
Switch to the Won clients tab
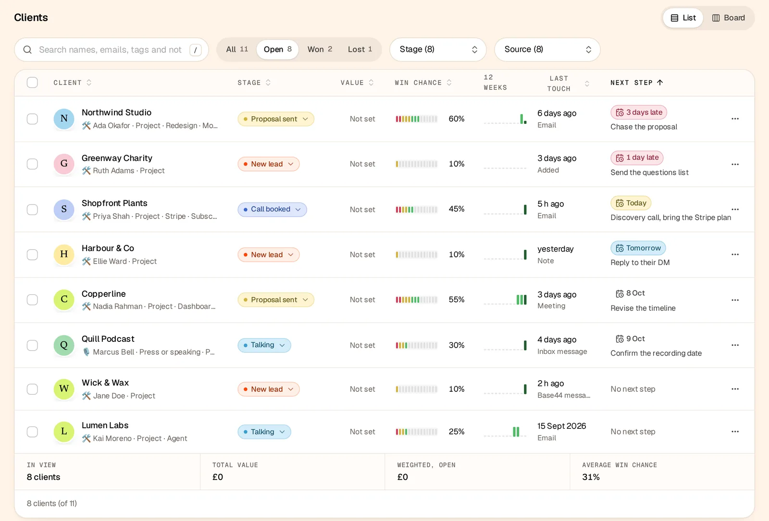click(x=320, y=49)
